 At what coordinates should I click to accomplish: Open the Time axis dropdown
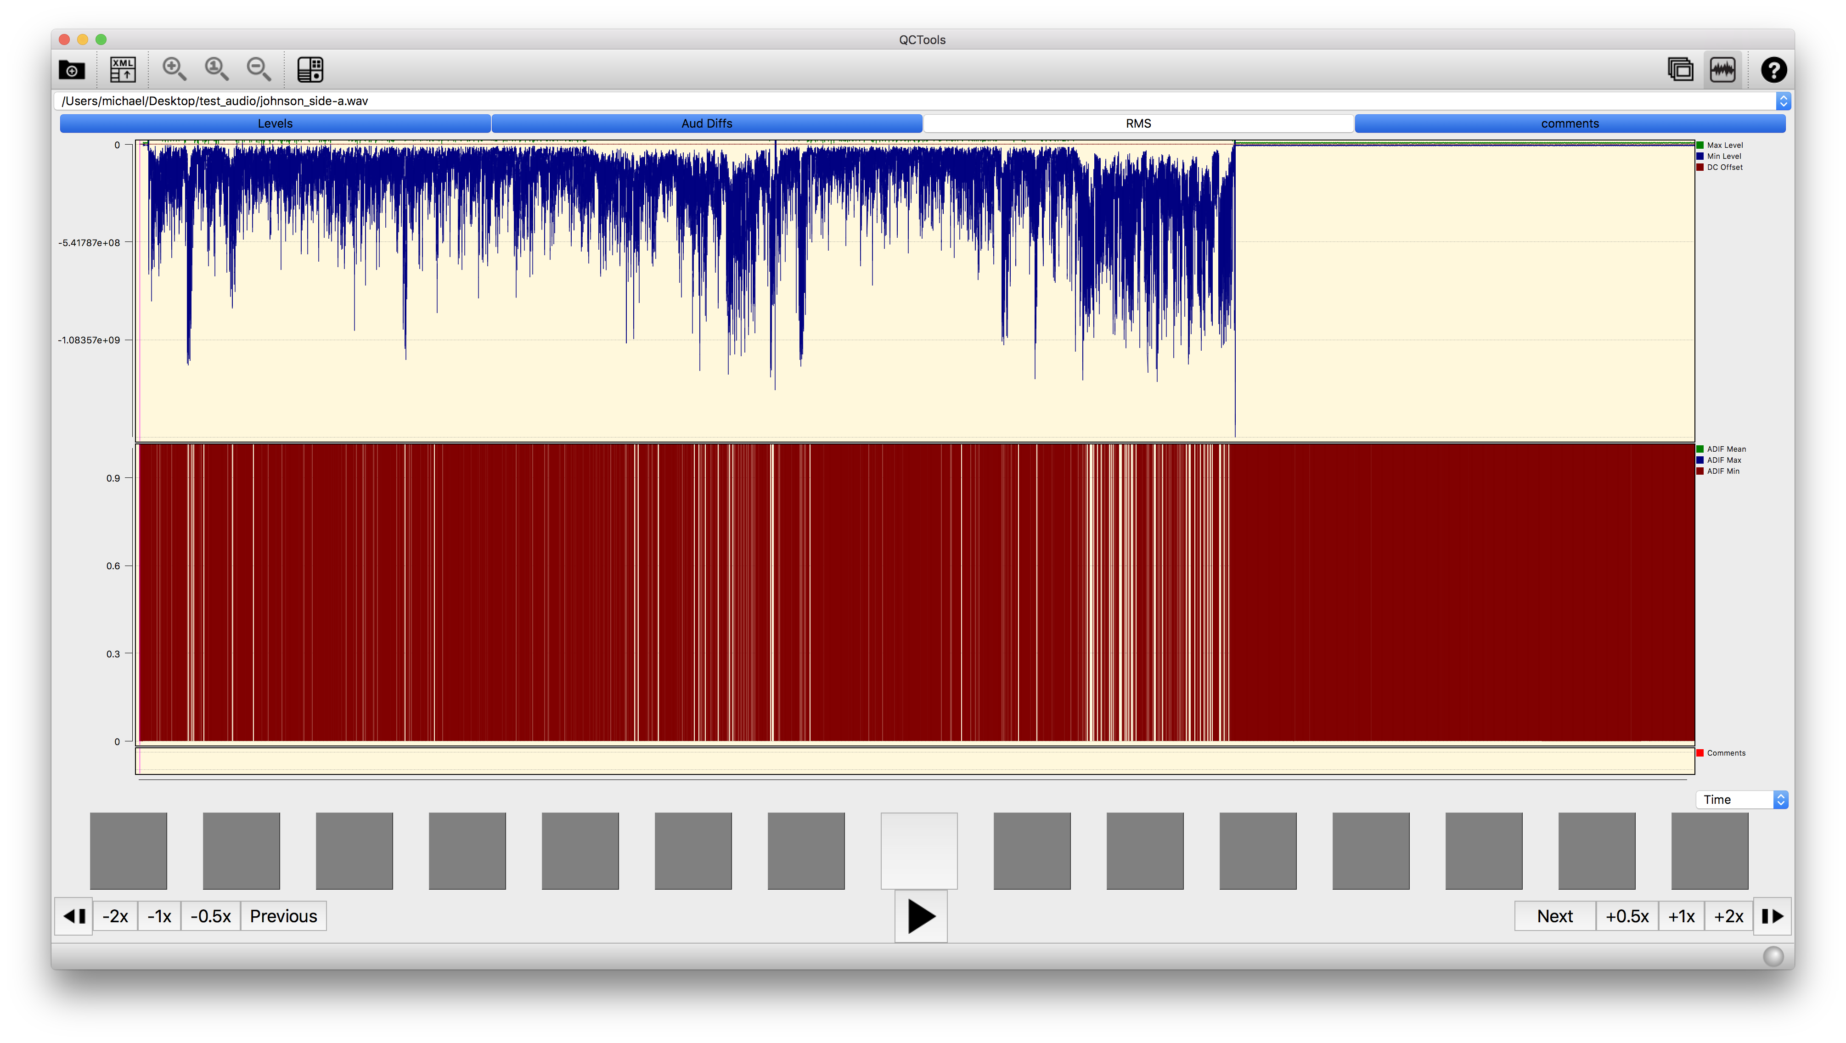tap(1741, 799)
